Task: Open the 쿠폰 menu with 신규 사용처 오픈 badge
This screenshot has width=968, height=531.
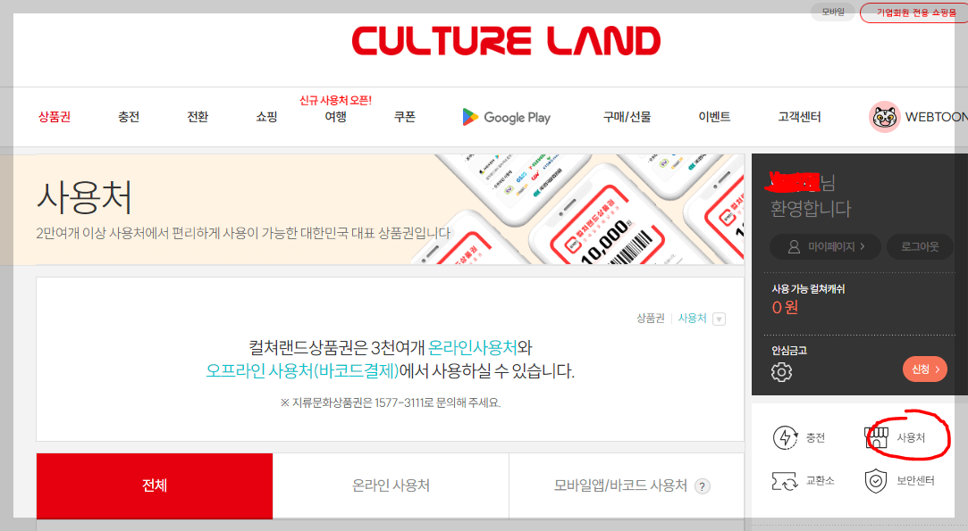Action: [404, 116]
